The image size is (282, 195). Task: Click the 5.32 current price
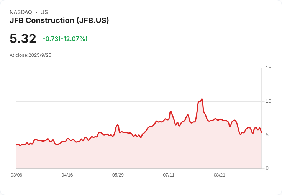(x=23, y=38)
